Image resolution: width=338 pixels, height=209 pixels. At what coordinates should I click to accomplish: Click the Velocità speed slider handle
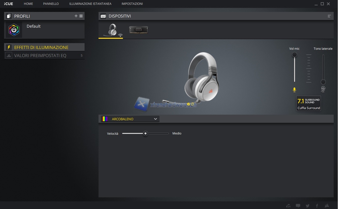click(145, 133)
